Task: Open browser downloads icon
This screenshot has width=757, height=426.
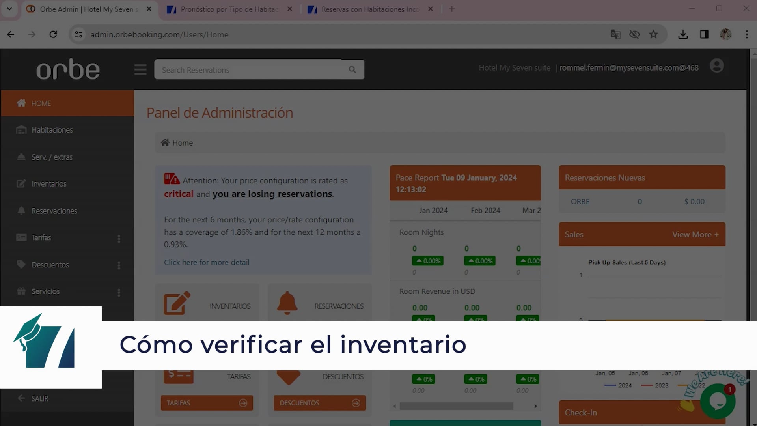Action: tap(683, 35)
